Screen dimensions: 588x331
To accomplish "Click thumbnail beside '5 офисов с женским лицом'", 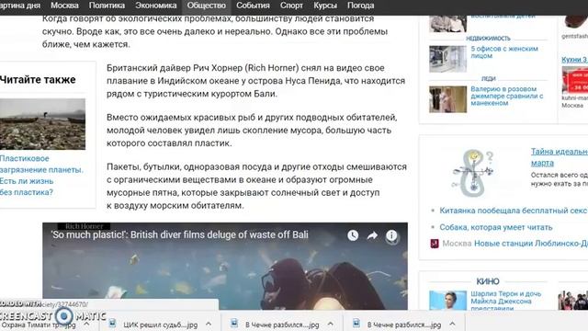I will click(x=447, y=59).
